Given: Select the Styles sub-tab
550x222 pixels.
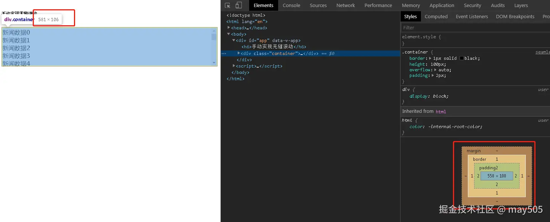Looking at the screenshot, I should [x=411, y=16].
